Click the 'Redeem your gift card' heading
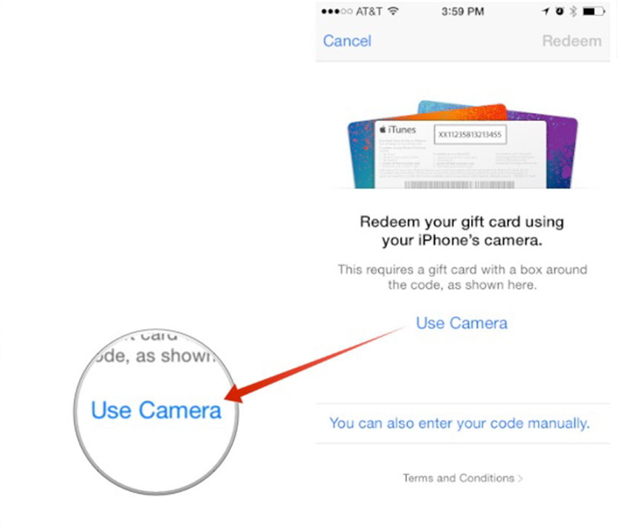 (462, 231)
